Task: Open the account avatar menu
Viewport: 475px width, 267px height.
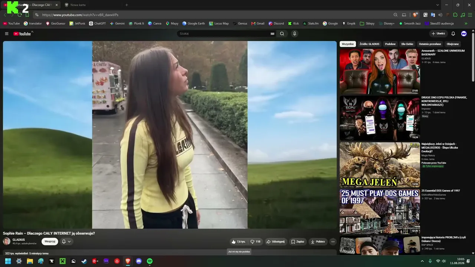Action: tap(464, 34)
